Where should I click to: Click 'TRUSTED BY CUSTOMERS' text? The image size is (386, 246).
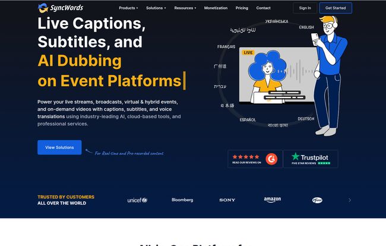66,197
